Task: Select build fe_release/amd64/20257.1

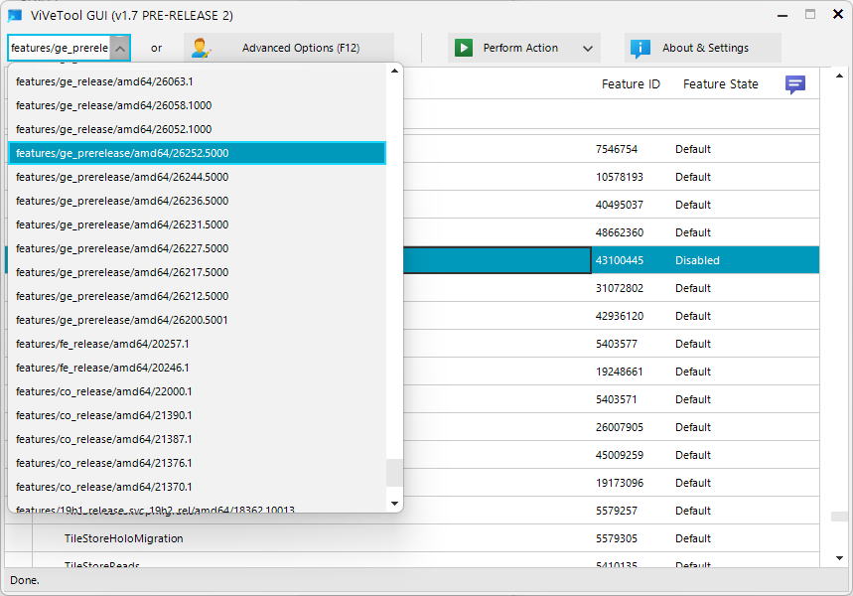Action: click(197, 344)
